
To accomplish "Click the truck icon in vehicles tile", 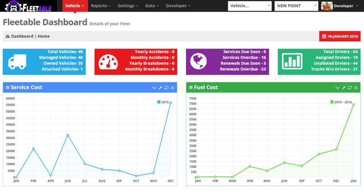I will (17, 62).
